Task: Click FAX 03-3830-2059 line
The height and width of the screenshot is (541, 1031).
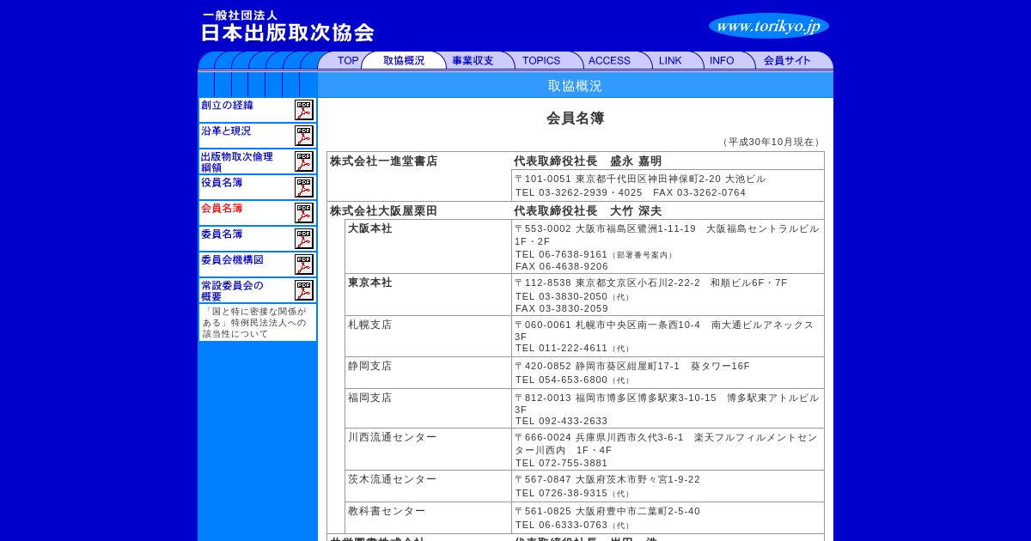Action: click(x=562, y=308)
